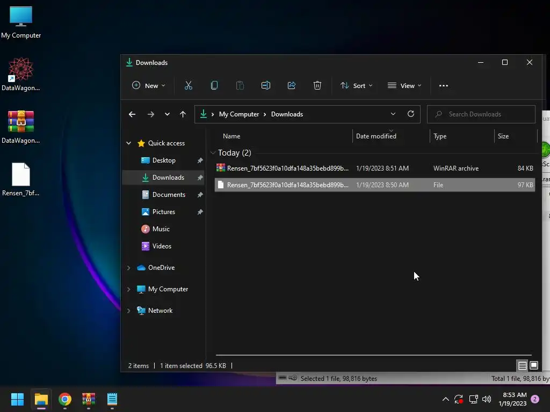
Task: Switch to details list view icon
Action: point(522,366)
